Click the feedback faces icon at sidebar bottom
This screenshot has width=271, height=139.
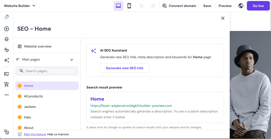tap(7, 132)
